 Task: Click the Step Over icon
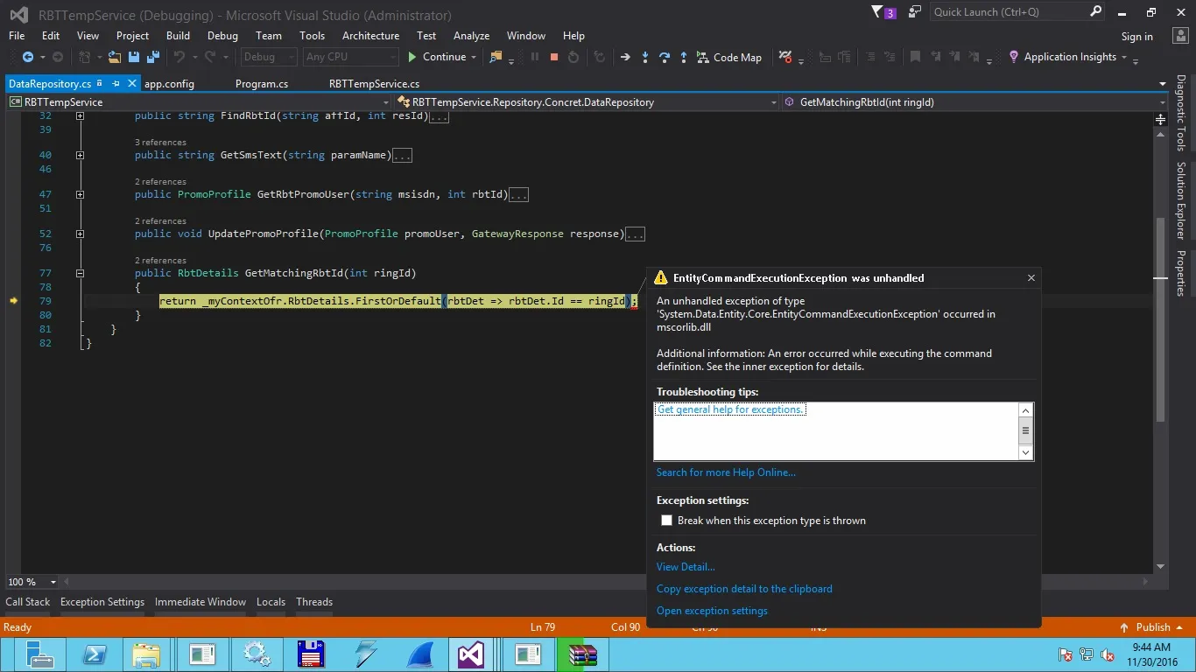665,57
